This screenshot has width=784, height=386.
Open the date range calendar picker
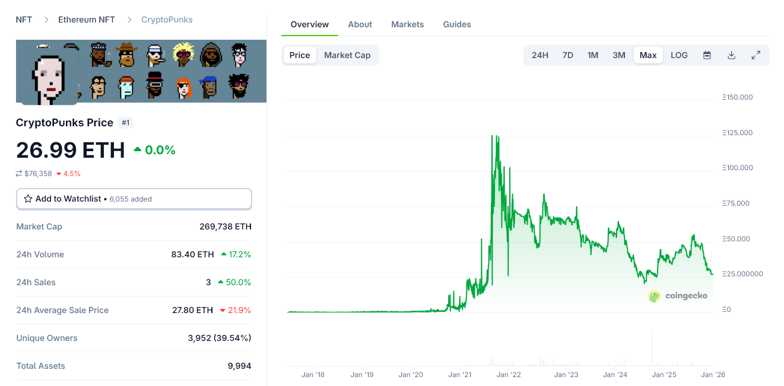pyautogui.click(x=707, y=55)
